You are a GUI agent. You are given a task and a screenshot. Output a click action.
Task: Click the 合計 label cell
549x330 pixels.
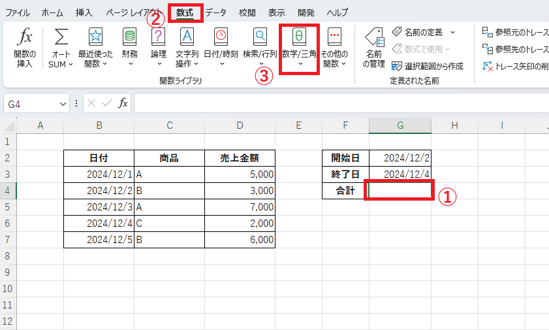tap(345, 191)
